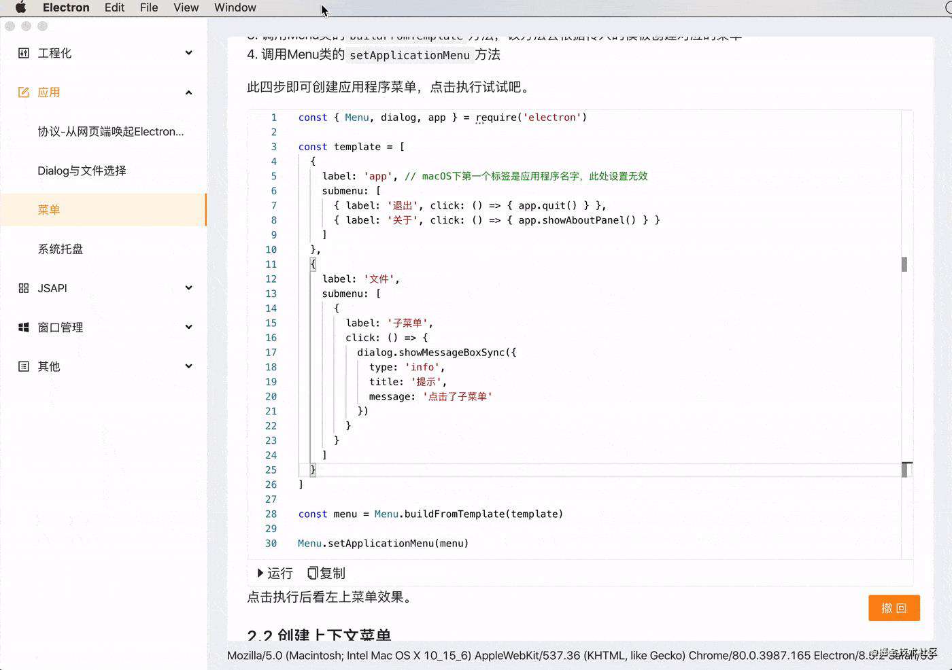Screen dimensions: 952x670
Task: Expand the JSAPI section chevron
Action: pos(188,288)
